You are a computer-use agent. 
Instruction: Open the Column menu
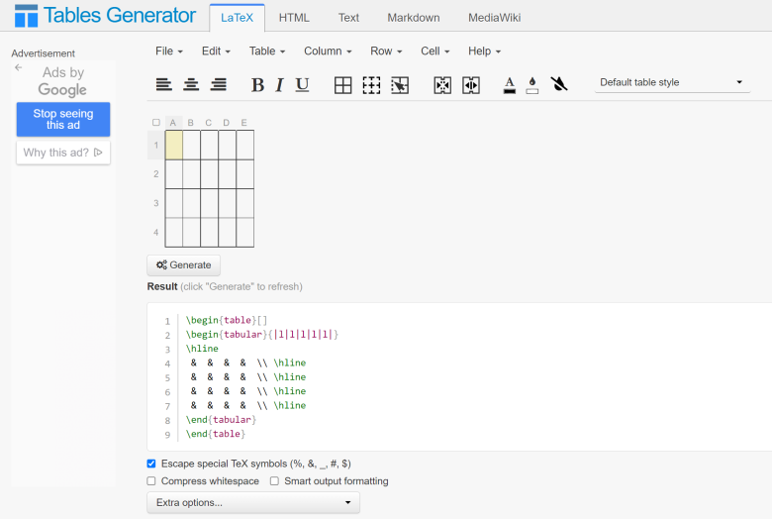pyautogui.click(x=328, y=52)
